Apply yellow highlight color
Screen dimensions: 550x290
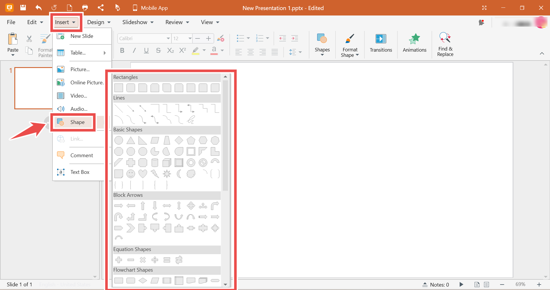coord(196,51)
